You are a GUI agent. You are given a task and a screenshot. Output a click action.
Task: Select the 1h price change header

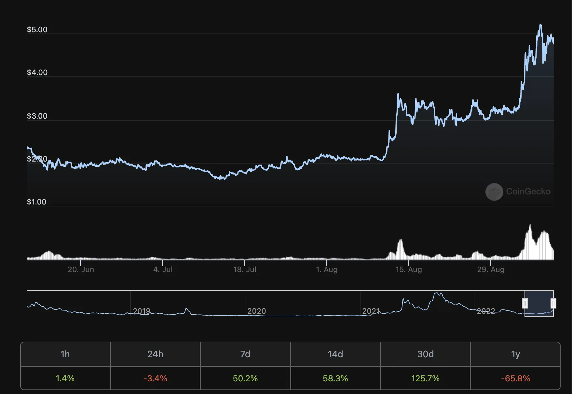65,354
